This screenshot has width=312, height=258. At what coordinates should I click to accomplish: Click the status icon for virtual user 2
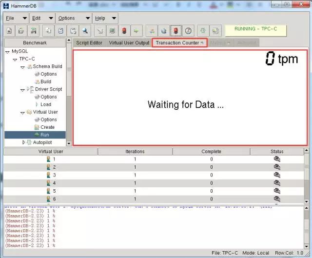[x=277, y=167]
